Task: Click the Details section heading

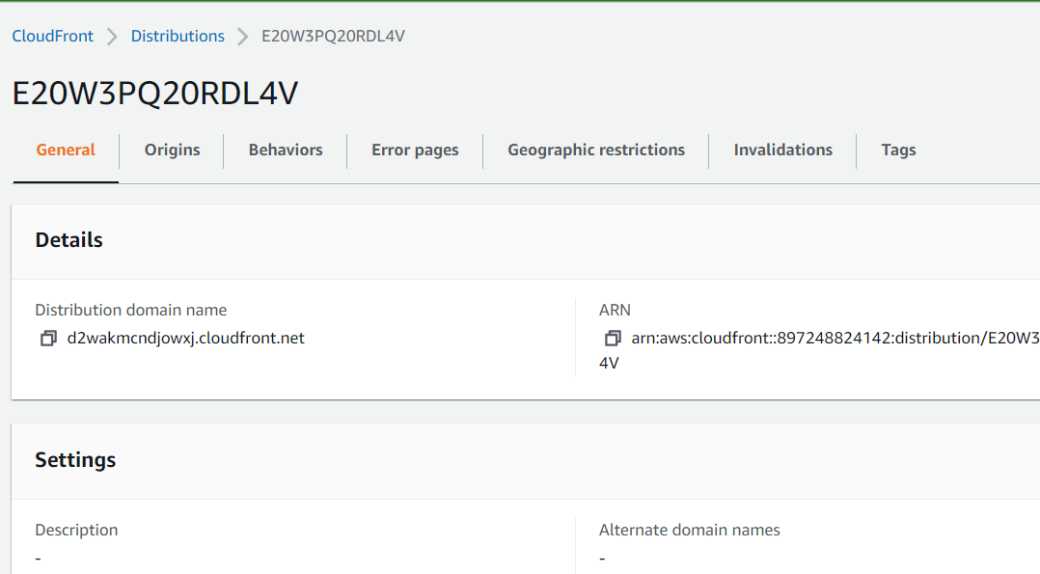Action: pyautogui.click(x=69, y=240)
